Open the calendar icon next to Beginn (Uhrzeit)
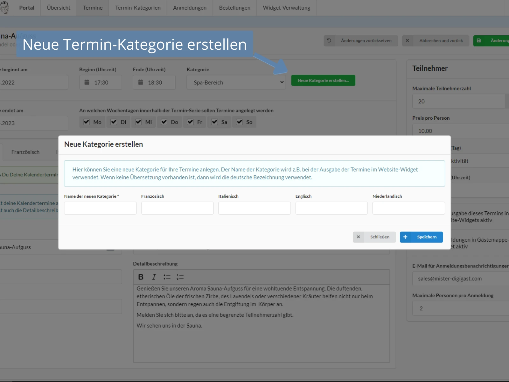509x382 pixels. 87,82
